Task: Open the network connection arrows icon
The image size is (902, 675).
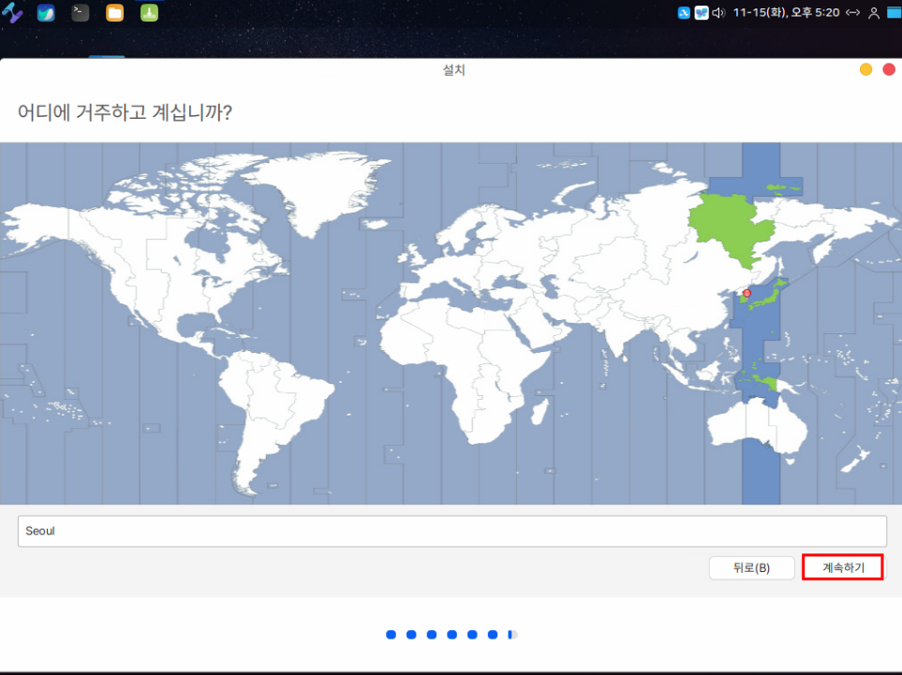Action: pyautogui.click(x=852, y=13)
